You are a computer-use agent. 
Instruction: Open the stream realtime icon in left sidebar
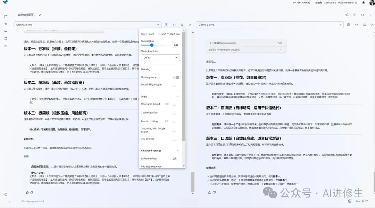tap(6, 24)
